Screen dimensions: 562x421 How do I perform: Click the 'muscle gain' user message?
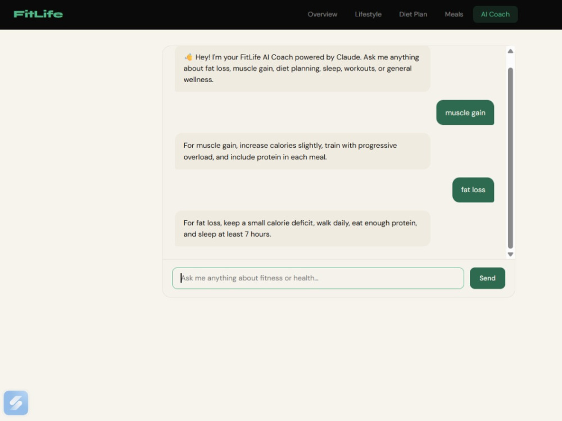point(465,112)
